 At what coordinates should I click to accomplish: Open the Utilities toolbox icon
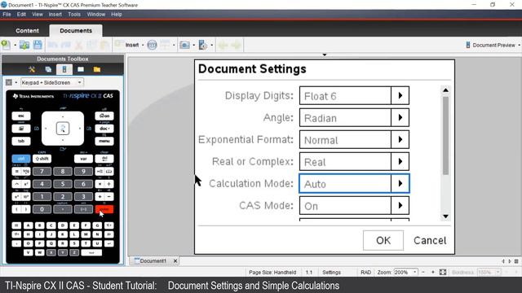tap(81, 69)
